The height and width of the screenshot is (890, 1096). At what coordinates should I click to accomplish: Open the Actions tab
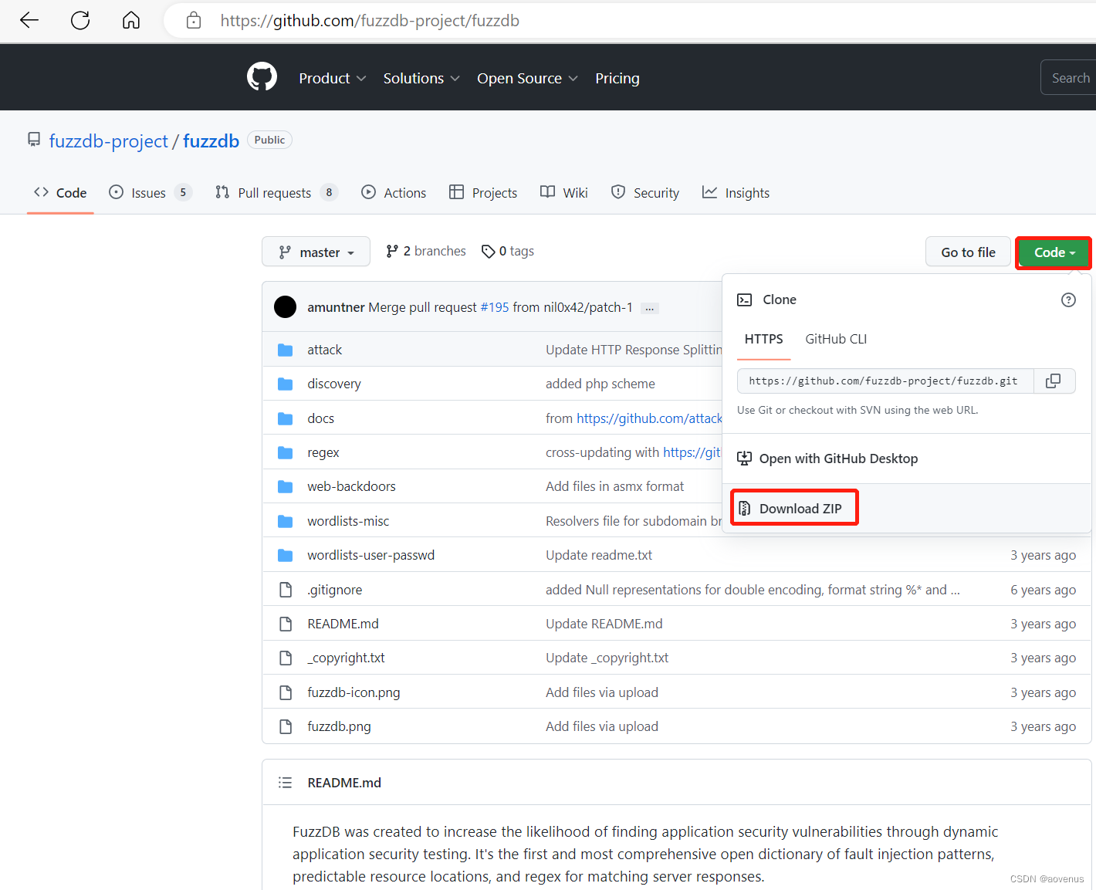394,193
